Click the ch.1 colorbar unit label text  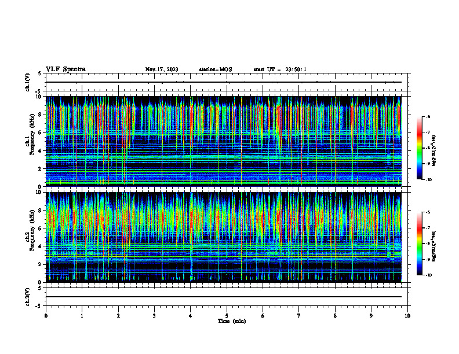[434, 150]
